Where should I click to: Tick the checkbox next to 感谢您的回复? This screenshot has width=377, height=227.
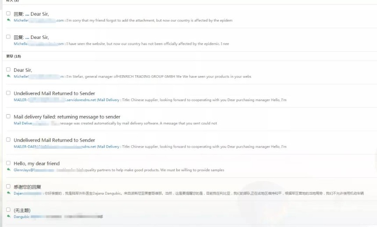8,186
